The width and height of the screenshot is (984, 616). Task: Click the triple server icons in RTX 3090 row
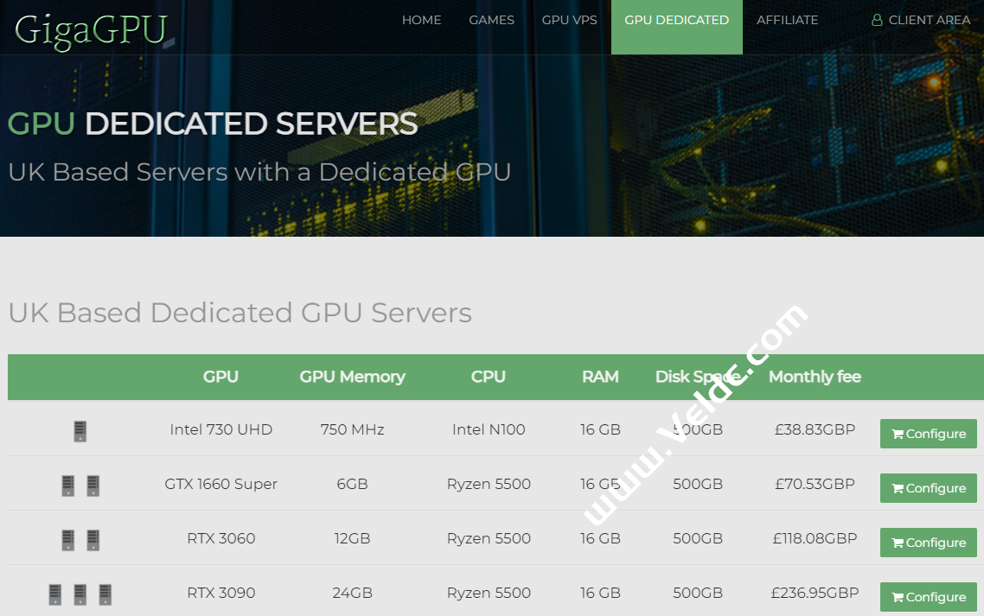[80, 594]
